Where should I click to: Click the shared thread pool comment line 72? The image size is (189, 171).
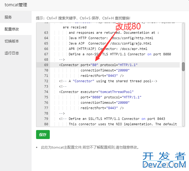pos(108,81)
